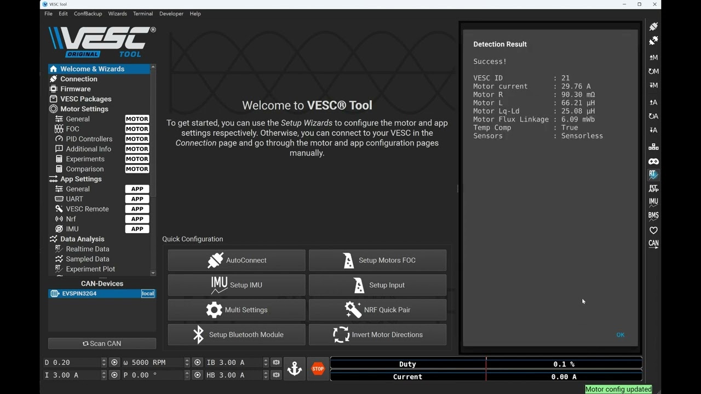701x394 pixels.
Task: Click the Multi Settings button
Action: click(237, 310)
